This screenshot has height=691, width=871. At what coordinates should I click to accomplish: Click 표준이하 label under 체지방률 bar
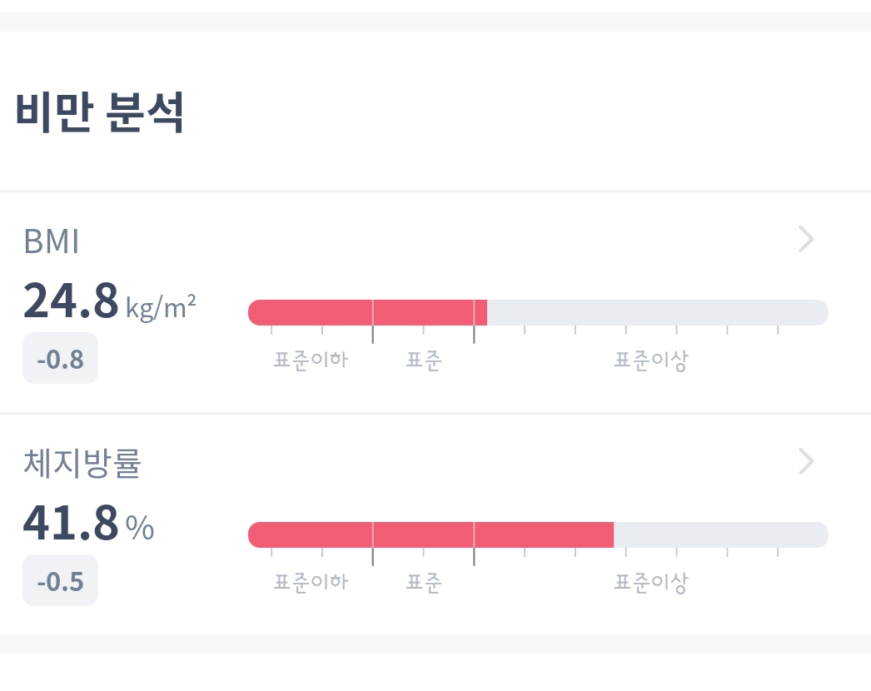pyautogui.click(x=311, y=582)
